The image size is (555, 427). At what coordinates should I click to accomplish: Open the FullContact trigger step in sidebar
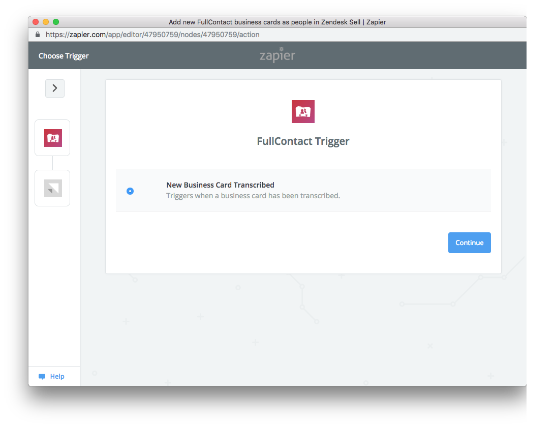click(52, 138)
